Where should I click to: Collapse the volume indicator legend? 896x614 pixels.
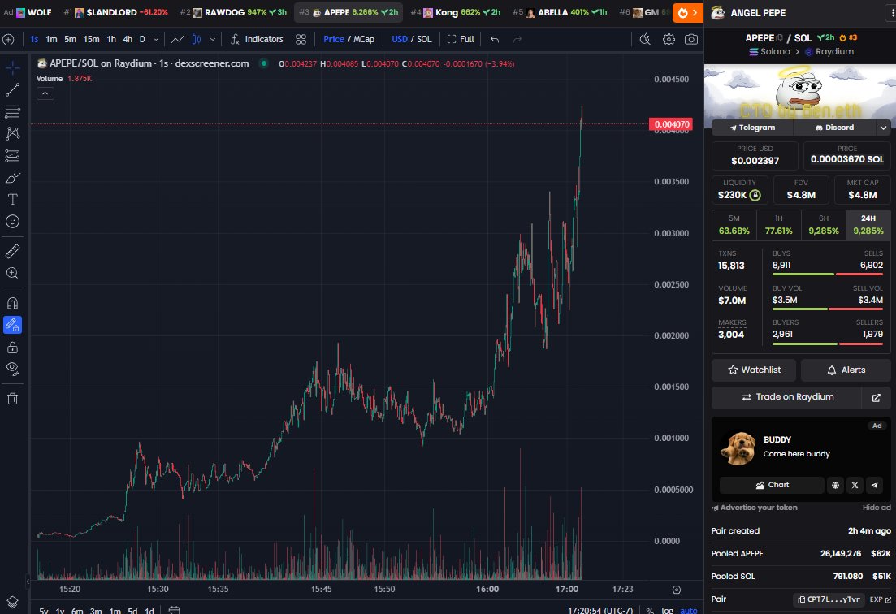tap(45, 93)
